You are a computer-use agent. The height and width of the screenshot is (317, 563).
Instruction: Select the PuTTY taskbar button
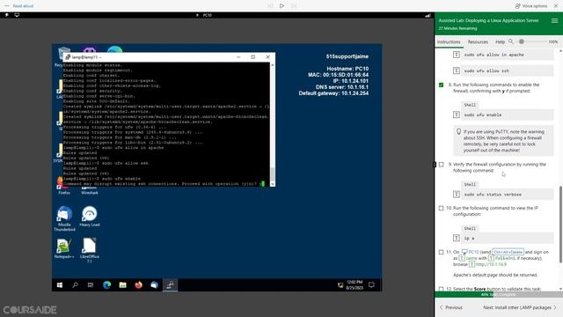point(170,285)
